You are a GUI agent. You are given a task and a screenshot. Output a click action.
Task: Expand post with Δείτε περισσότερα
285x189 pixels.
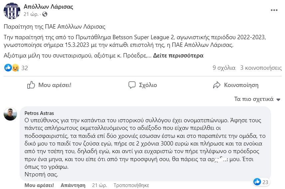[178, 55]
